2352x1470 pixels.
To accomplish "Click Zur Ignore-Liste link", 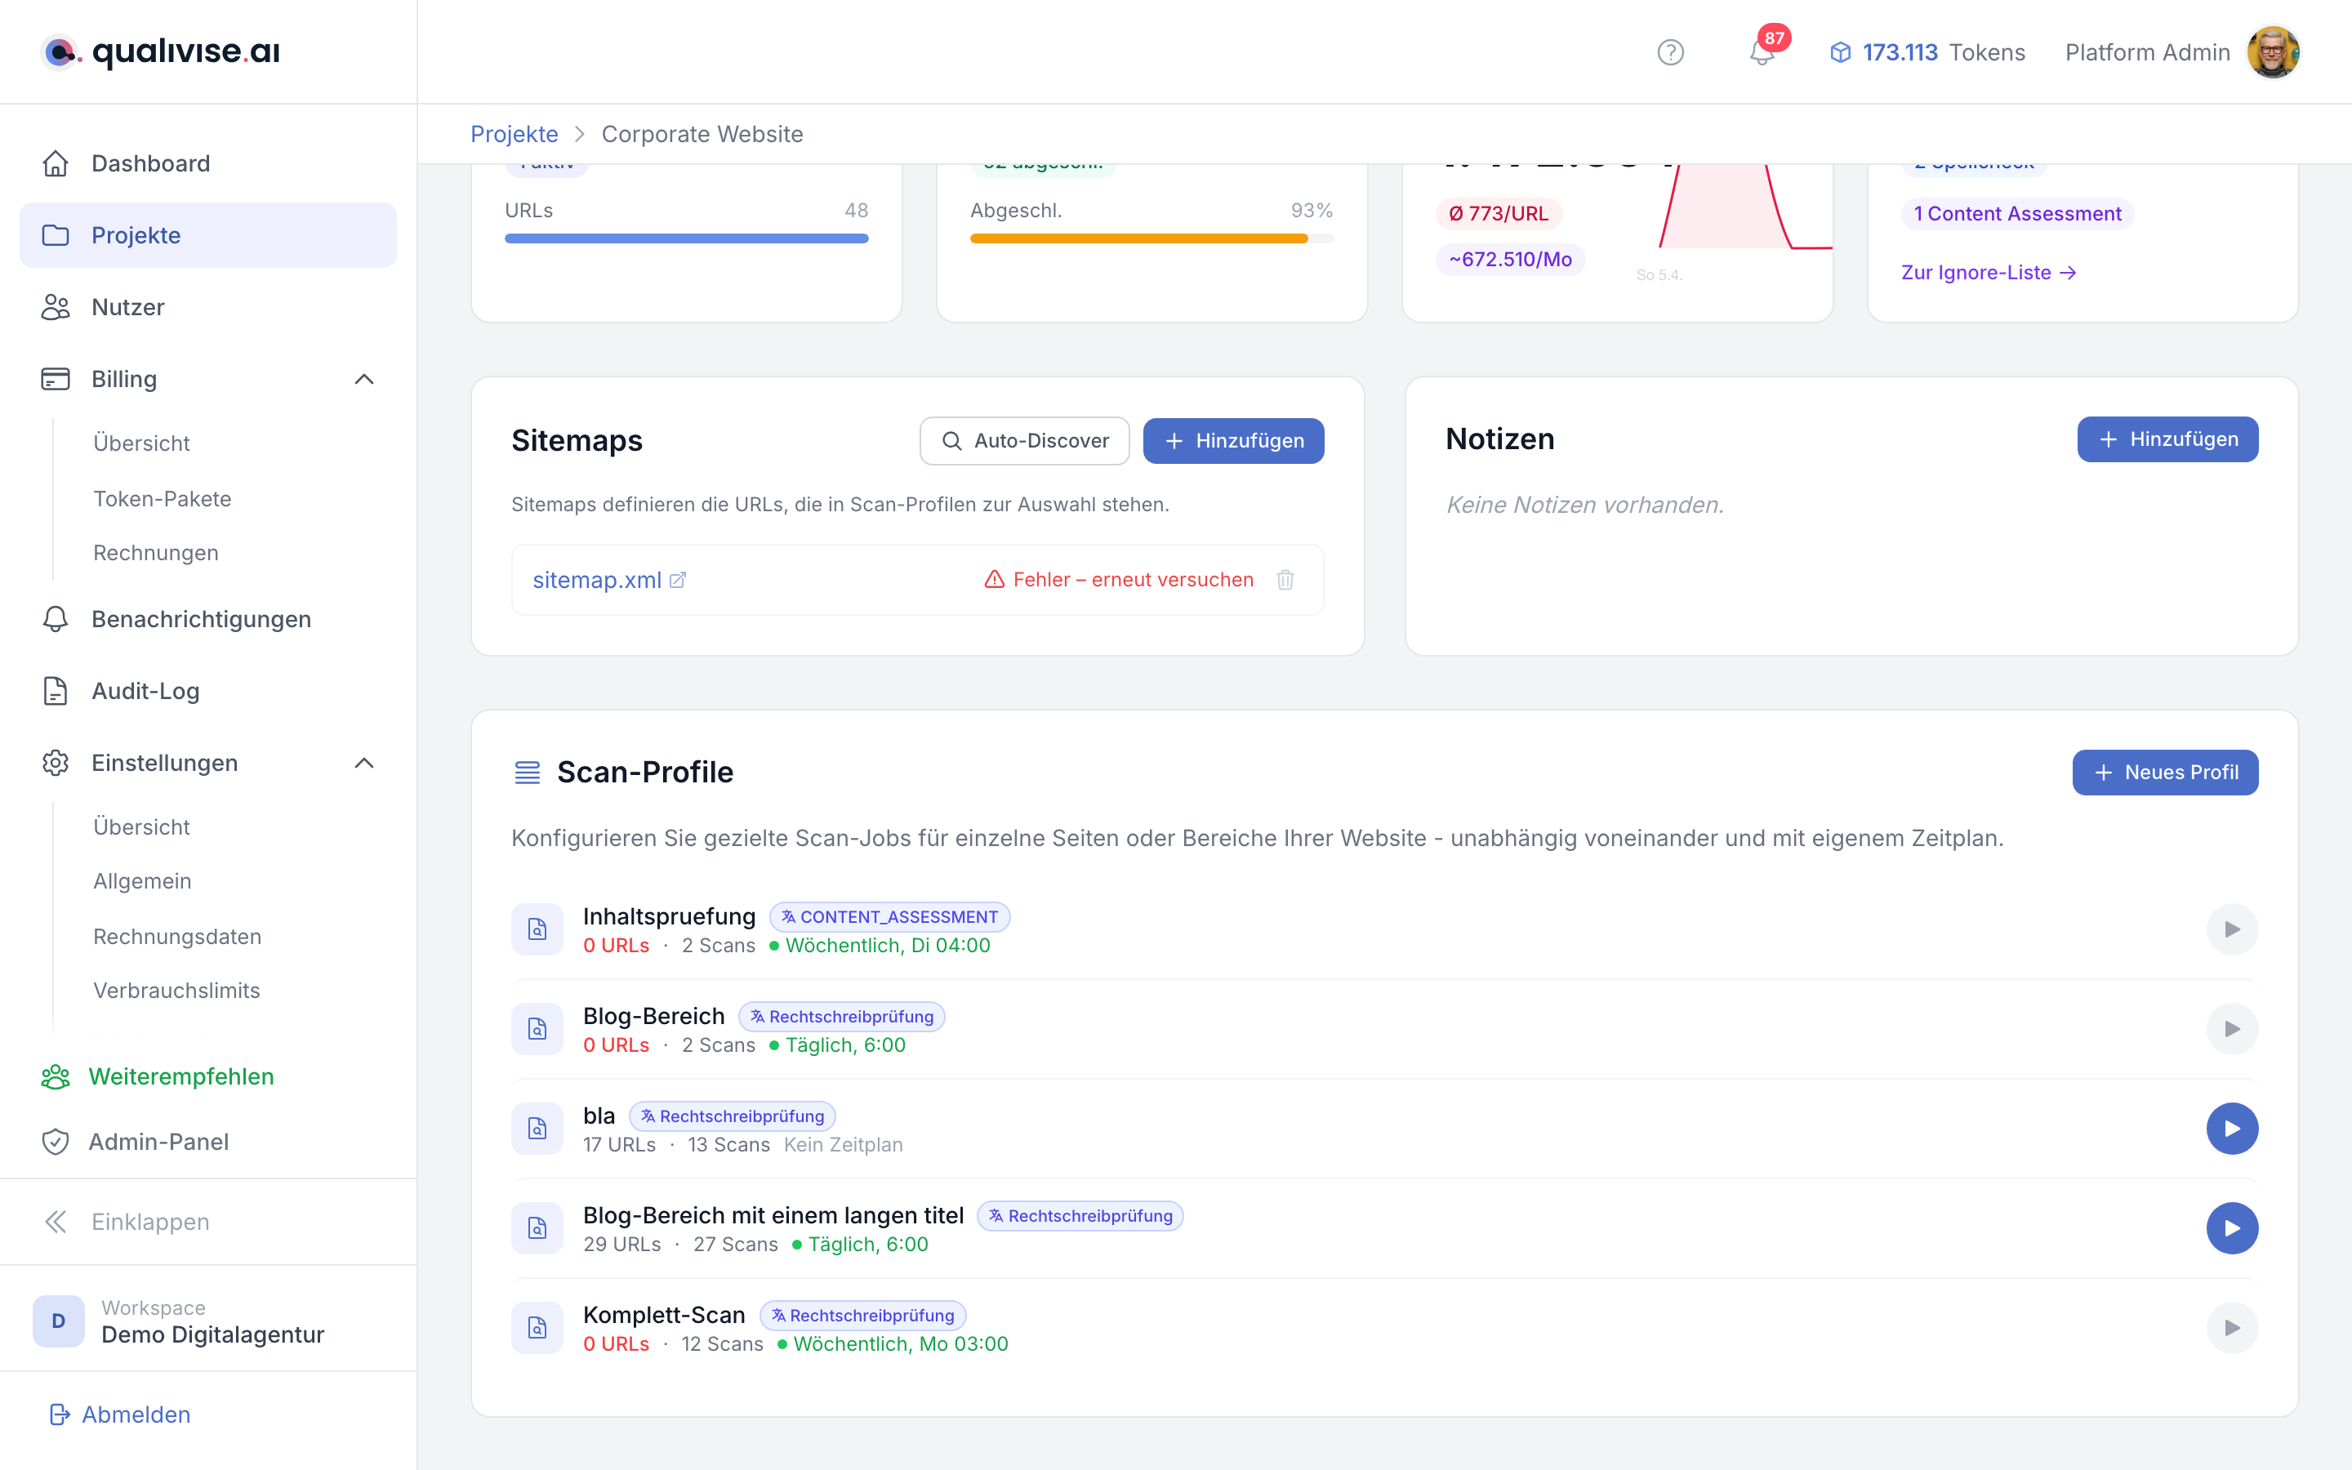I will point(1989,274).
